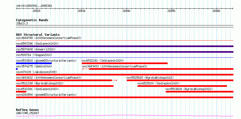Select the small blue esv3574275 Uddin2014 bar
This screenshot has height=119, width=241.
[x=17, y=69]
